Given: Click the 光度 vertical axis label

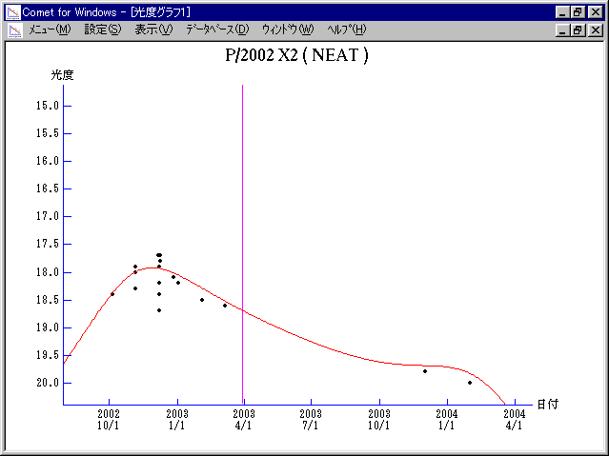Looking at the screenshot, I should (62, 74).
